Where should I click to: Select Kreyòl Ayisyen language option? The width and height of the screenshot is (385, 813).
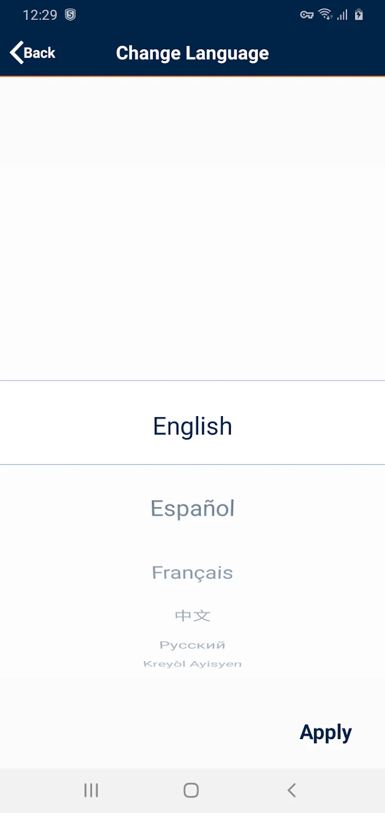pyautogui.click(x=193, y=664)
